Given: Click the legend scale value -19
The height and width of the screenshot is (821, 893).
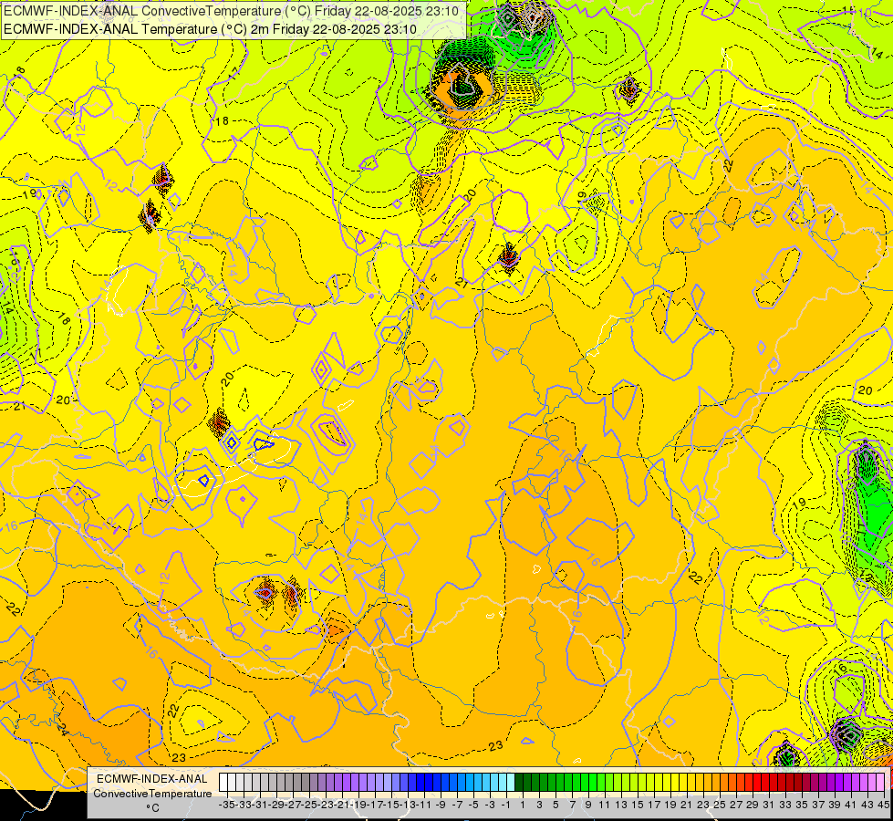Looking at the screenshot, I should click(358, 805).
